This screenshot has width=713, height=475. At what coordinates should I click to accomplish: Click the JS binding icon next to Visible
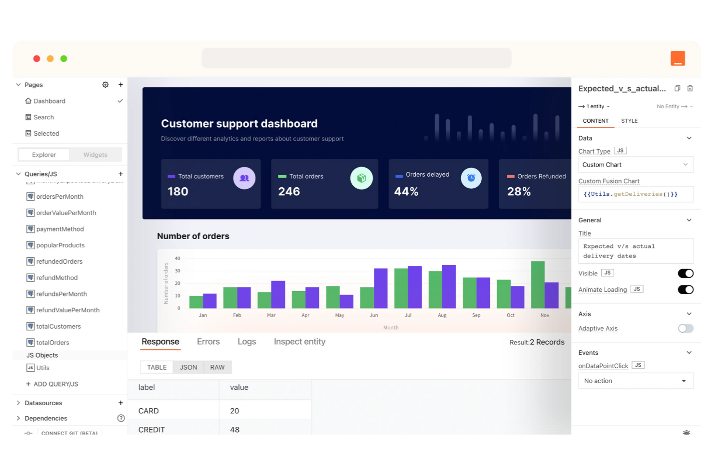(x=607, y=273)
